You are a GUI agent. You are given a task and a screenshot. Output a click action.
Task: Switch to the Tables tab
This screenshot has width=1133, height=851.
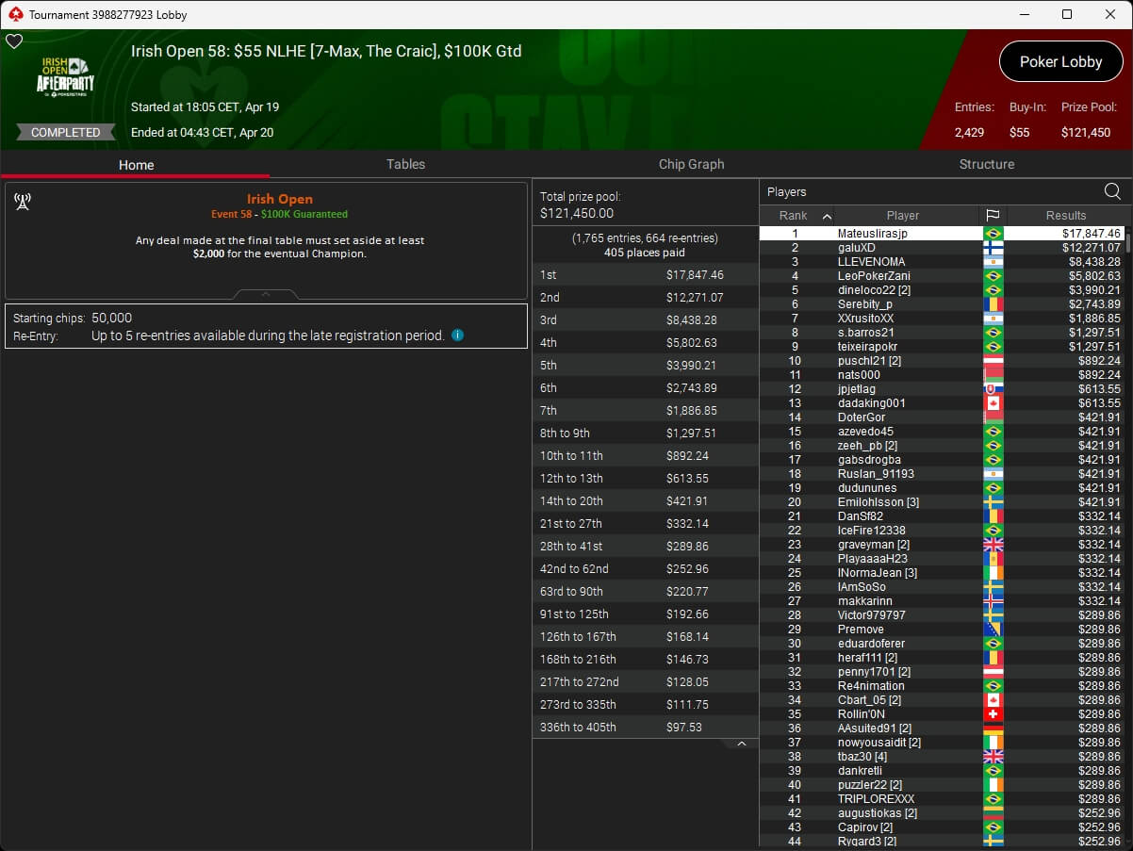point(405,164)
